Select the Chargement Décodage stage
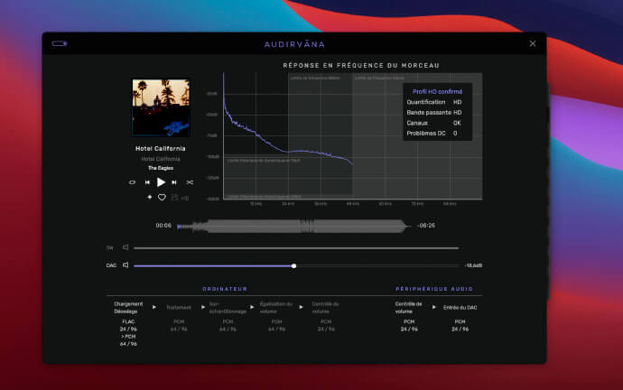The image size is (623, 390). click(x=128, y=307)
